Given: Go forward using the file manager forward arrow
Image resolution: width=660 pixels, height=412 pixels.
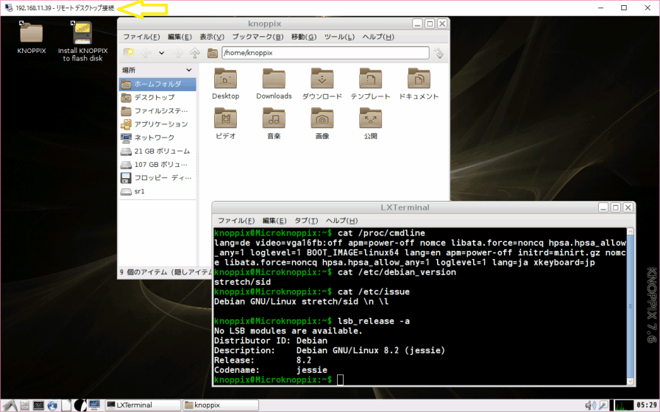Looking at the screenshot, I should click(178, 53).
